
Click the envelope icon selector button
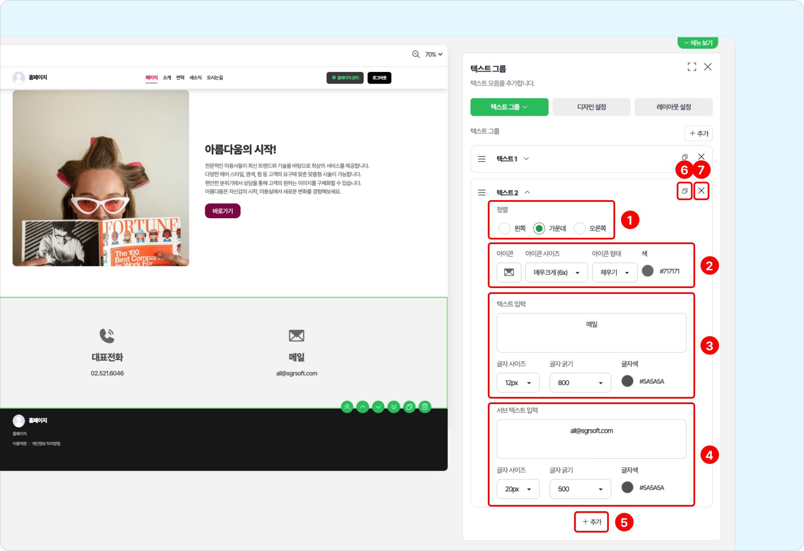508,273
